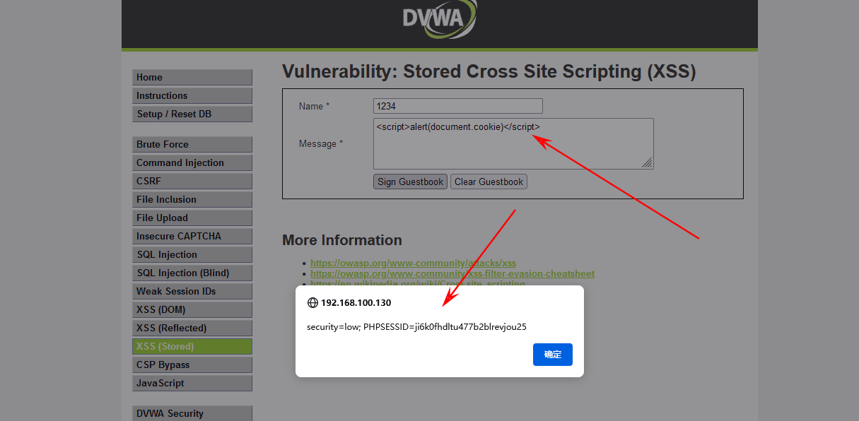Select Insecure CAPTCHA entry
Image resolution: width=859 pixels, height=421 pixels.
[x=192, y=237]
